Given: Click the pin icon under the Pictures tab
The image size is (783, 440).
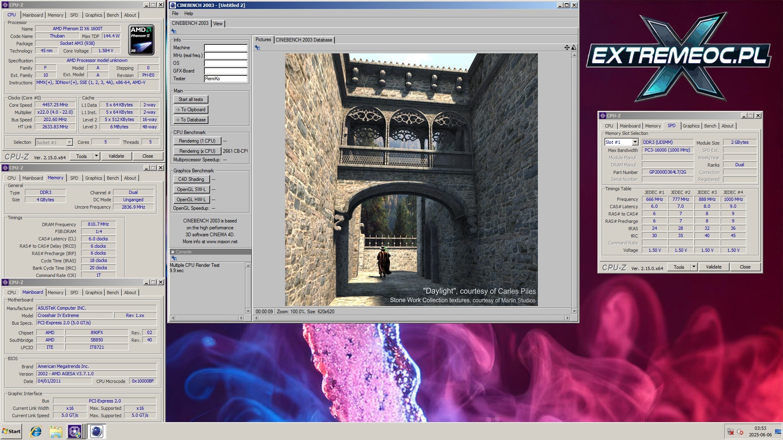Looking at the screenshot, I should (x=257, y=48).
